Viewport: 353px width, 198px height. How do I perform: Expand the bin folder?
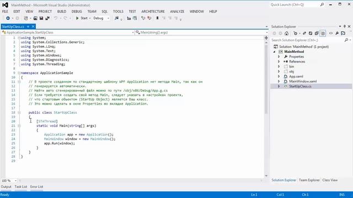pyautogui.click(x=279, y=67)
